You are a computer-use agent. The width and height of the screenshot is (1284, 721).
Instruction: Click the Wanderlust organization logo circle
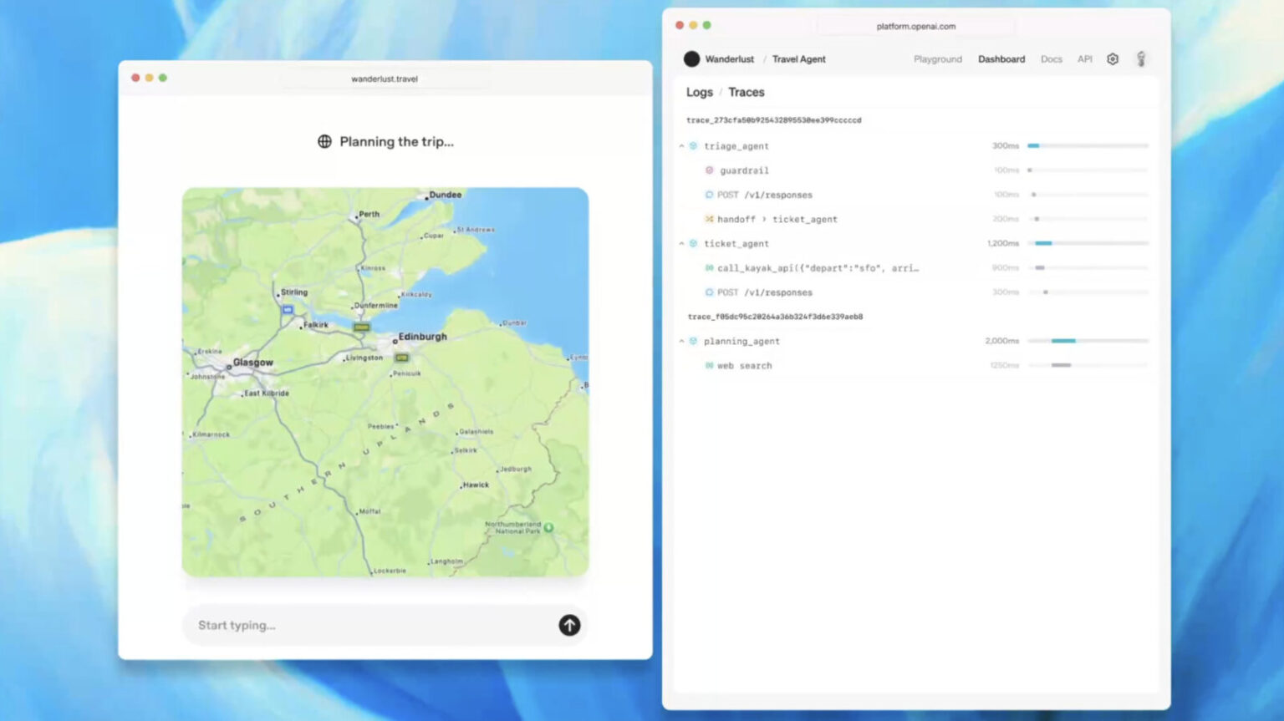click(x=691, y=59)
